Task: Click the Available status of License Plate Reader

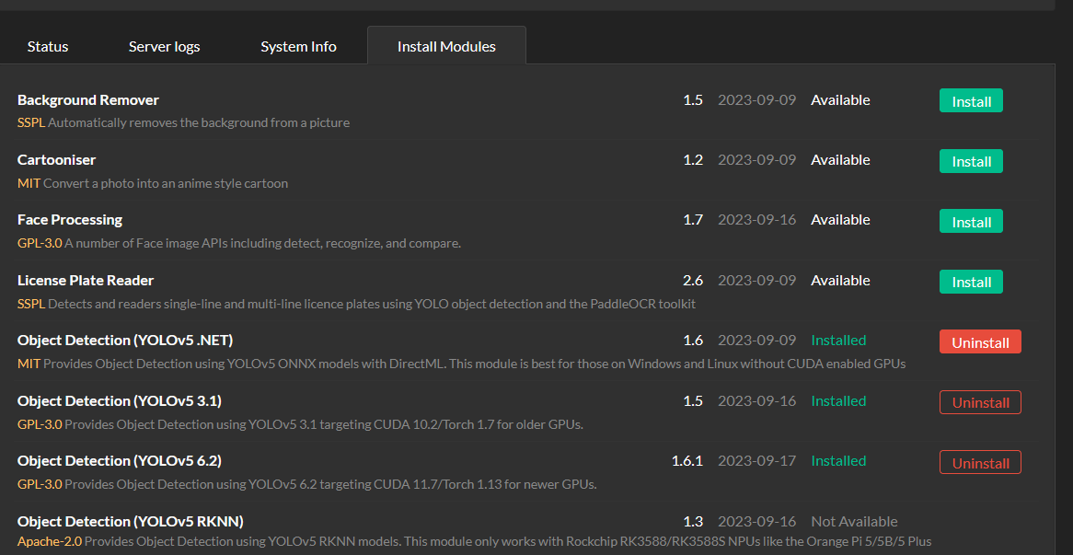Action: click(x=840, y=281)
